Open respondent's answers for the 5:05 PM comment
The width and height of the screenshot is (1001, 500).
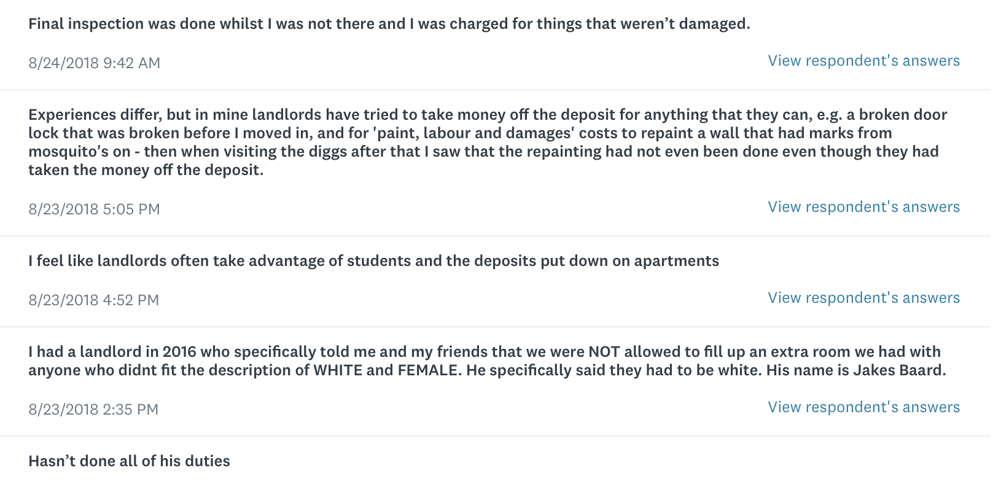863,207
